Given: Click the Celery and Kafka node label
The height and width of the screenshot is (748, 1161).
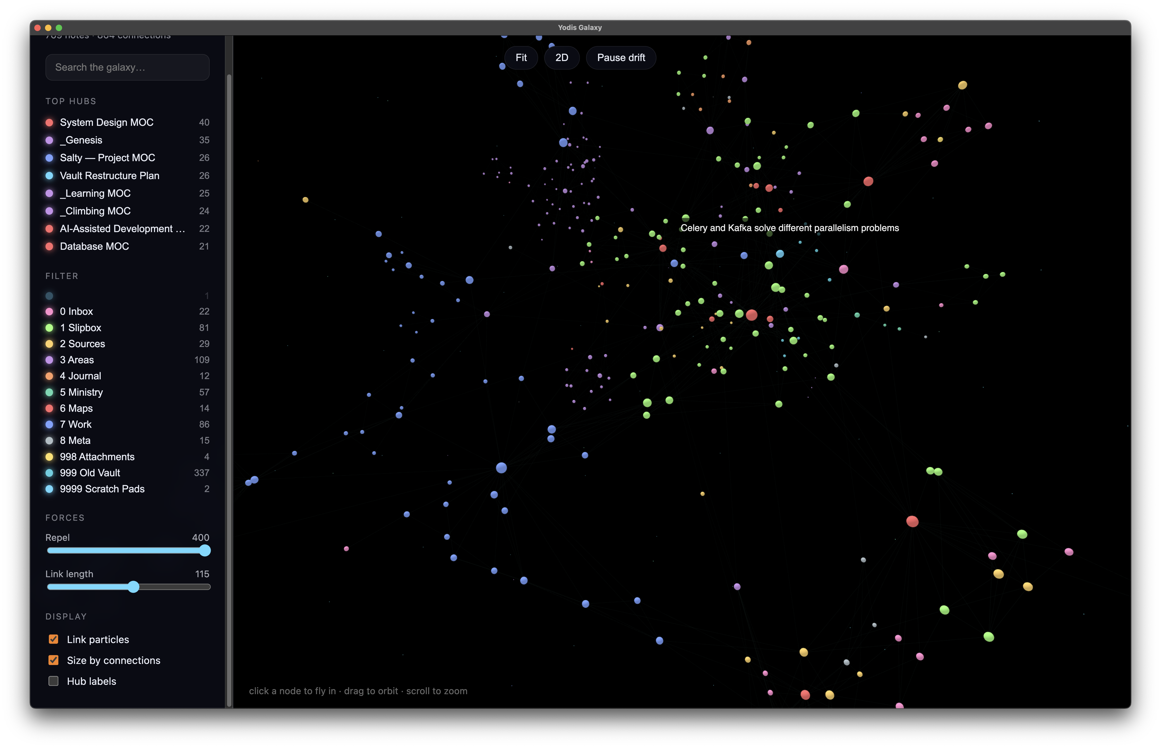Looking at the screenshot, I should click(x=789, y=228).
